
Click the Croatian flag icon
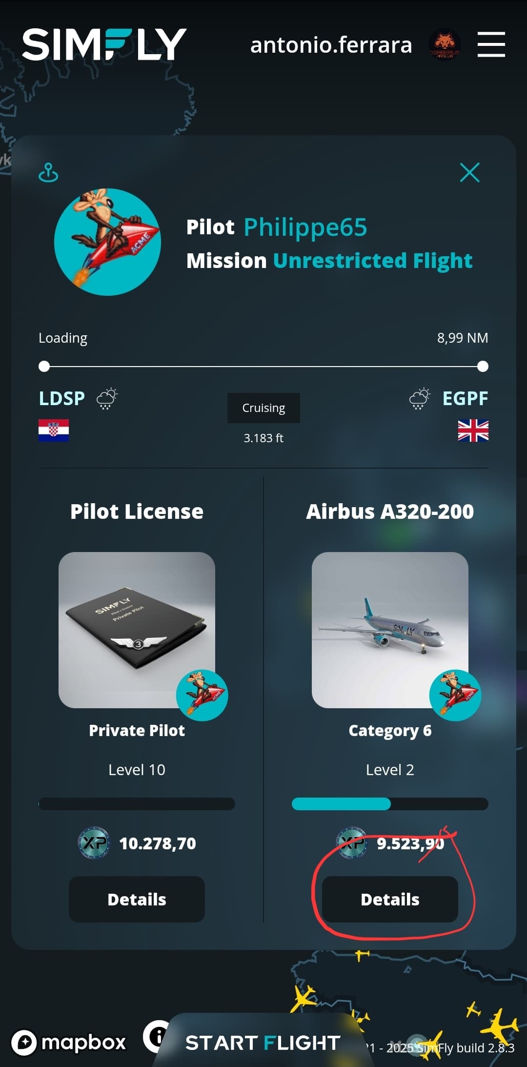point(54,431)
